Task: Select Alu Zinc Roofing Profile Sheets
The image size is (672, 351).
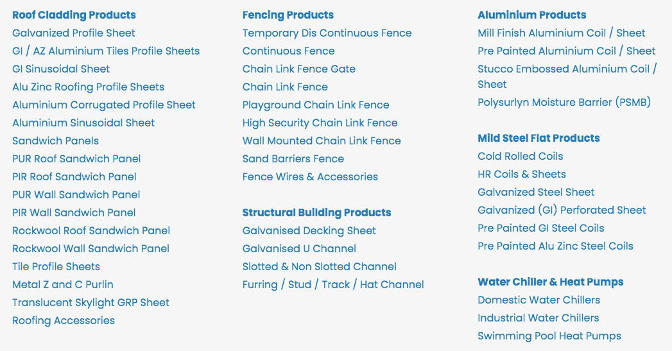Action: [88, 87]
